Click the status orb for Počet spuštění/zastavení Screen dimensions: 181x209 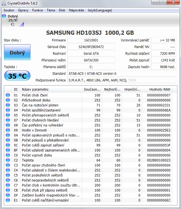tap(8, 110)
